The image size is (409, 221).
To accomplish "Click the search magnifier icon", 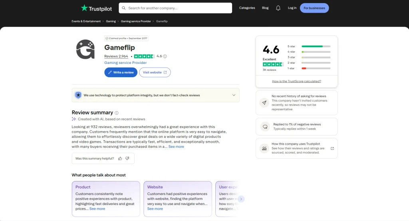I will point(124,8).
